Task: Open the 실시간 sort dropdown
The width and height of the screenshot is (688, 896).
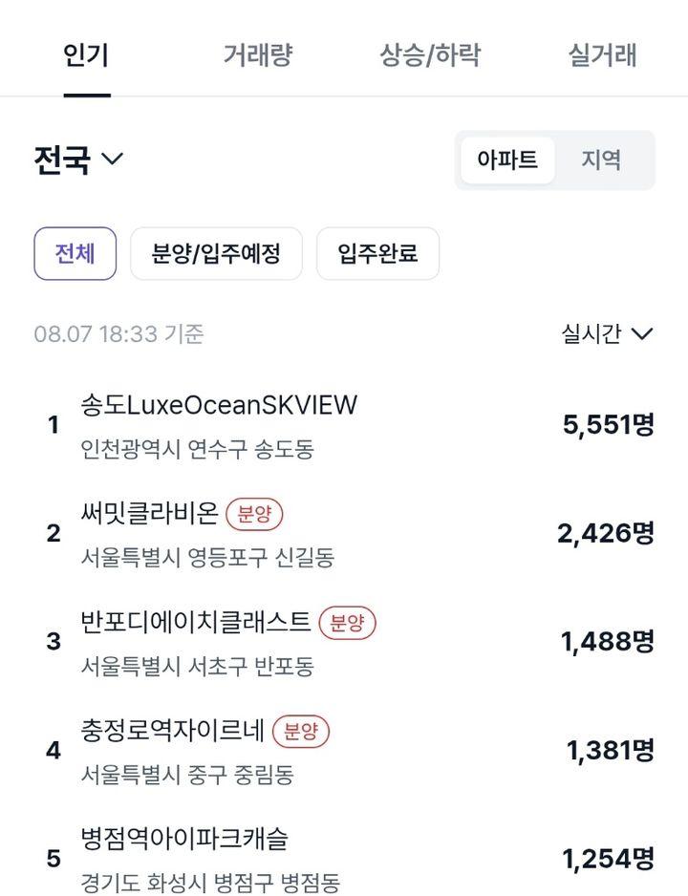Action: [x=607, y=333]
